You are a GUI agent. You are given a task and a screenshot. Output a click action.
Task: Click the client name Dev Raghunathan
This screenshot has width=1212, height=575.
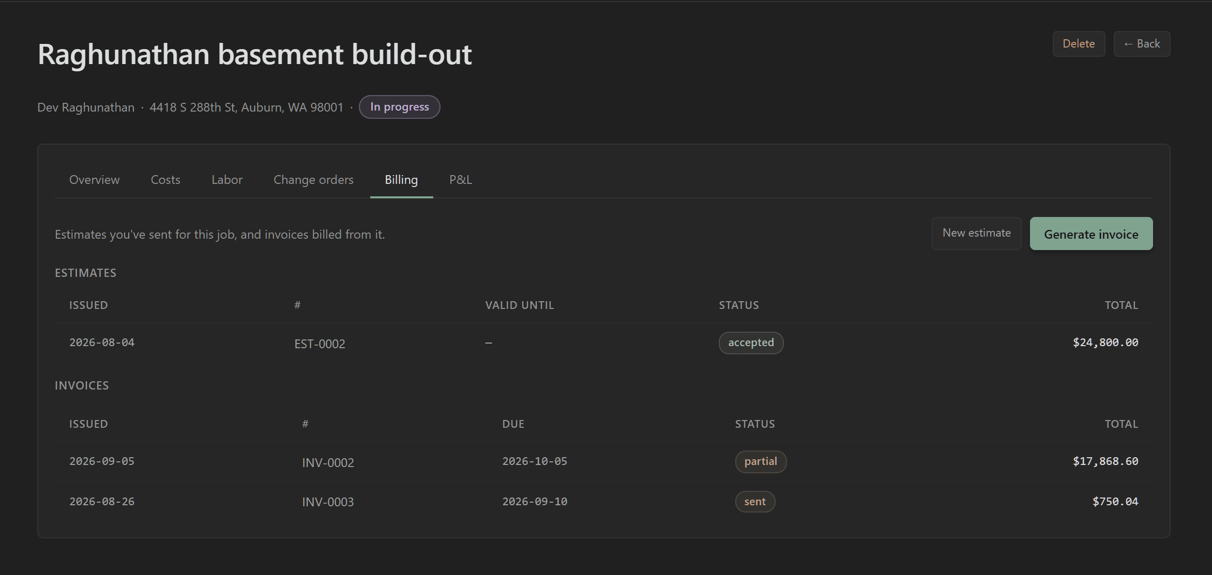(86, 107)
